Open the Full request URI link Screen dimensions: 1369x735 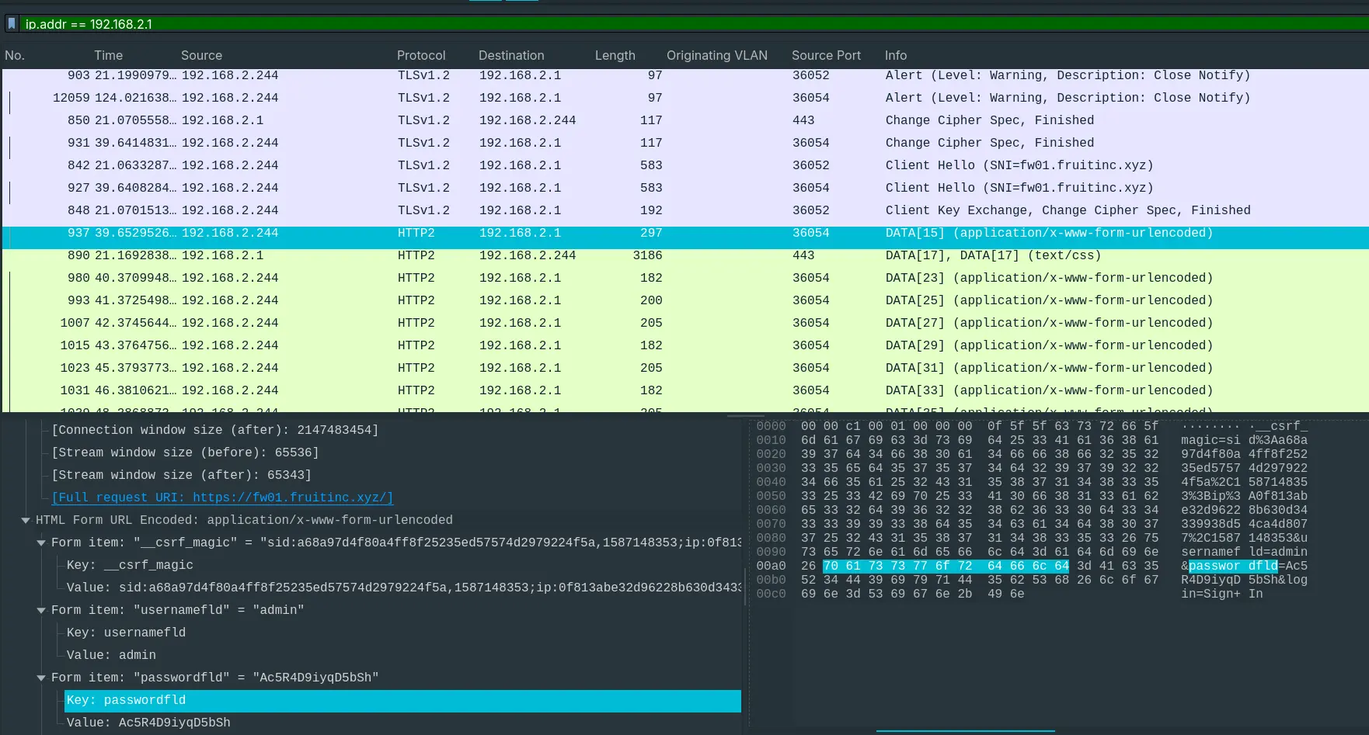click(222, 498)
